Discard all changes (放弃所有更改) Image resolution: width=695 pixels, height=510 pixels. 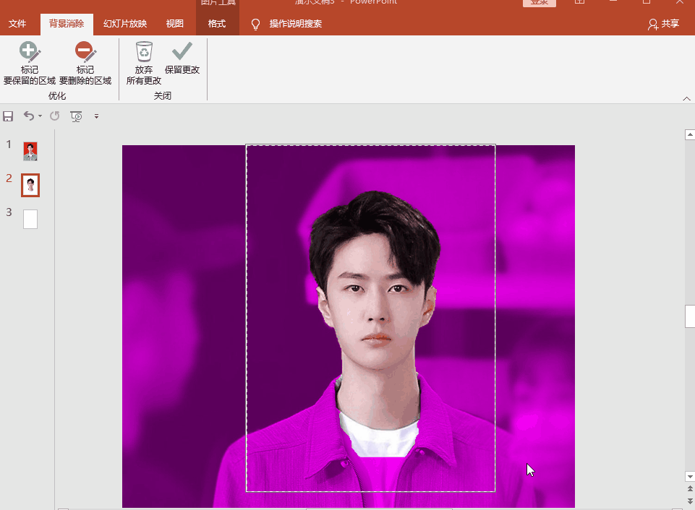pos(144,63)
